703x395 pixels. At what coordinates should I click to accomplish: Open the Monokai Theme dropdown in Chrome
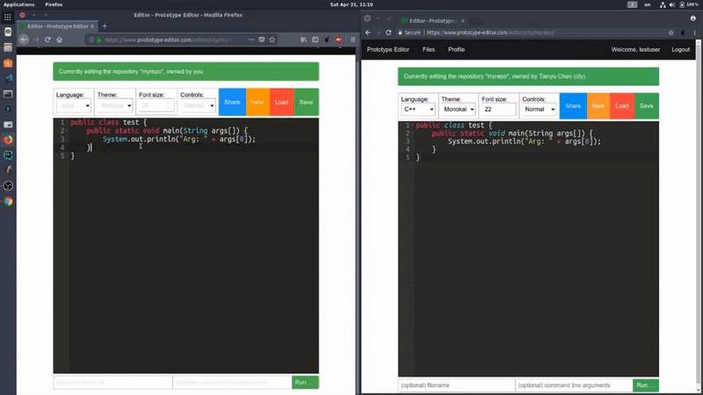tap(458, 109)
